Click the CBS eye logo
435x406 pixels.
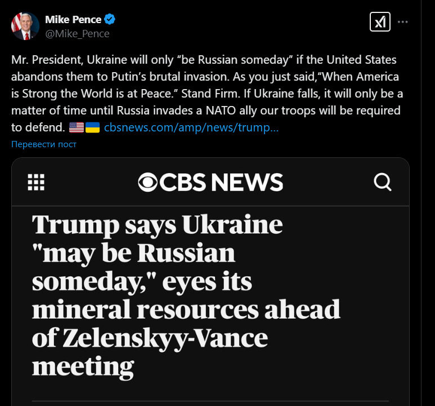(150, 182)
